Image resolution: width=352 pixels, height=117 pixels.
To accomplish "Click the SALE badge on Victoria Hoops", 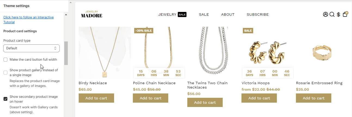I will [x=248, y=31].
